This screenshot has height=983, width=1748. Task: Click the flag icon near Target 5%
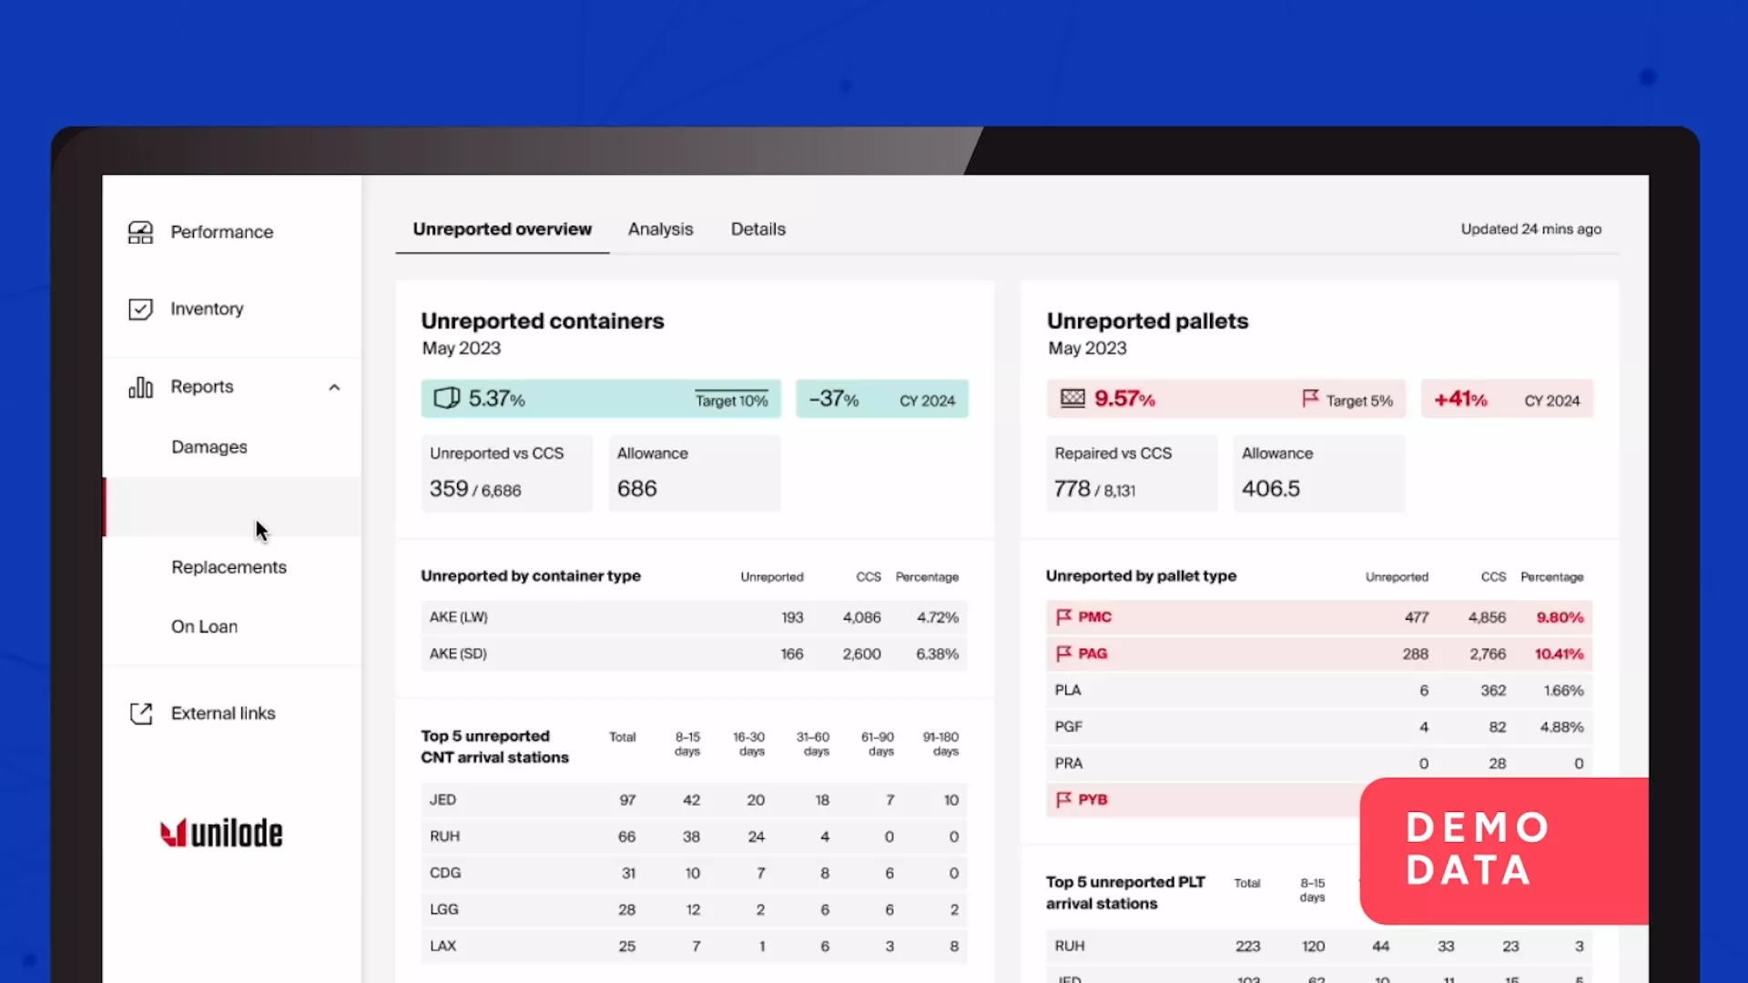pyautogui.click(x=1309, y=399)
